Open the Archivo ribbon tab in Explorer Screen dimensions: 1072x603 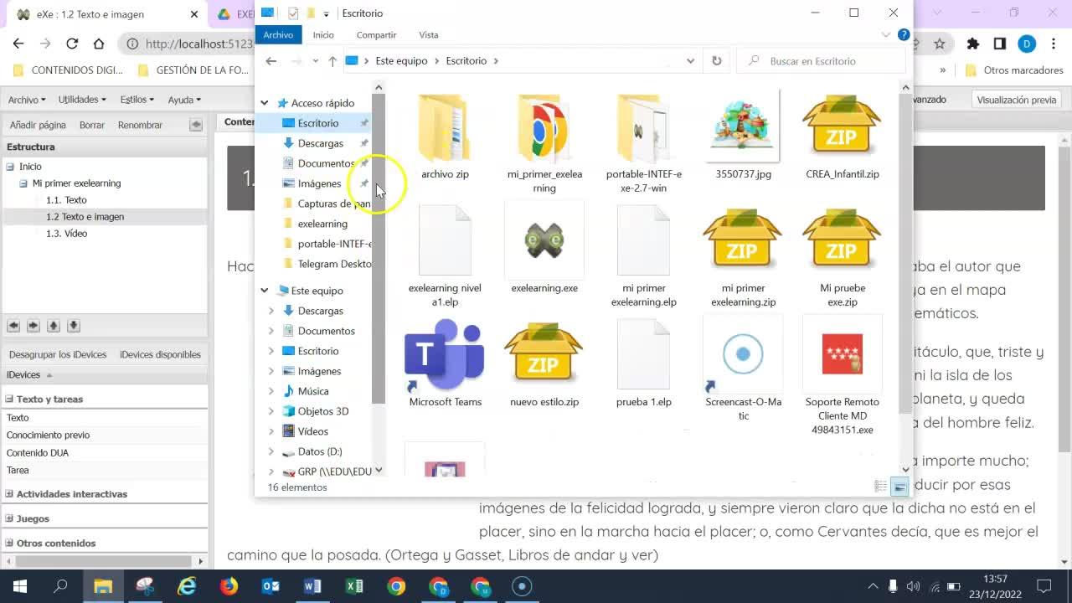click(278, 35)
